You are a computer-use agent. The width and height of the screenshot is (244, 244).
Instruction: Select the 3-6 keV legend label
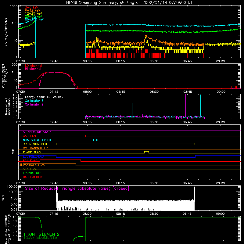tap(31, 7)
